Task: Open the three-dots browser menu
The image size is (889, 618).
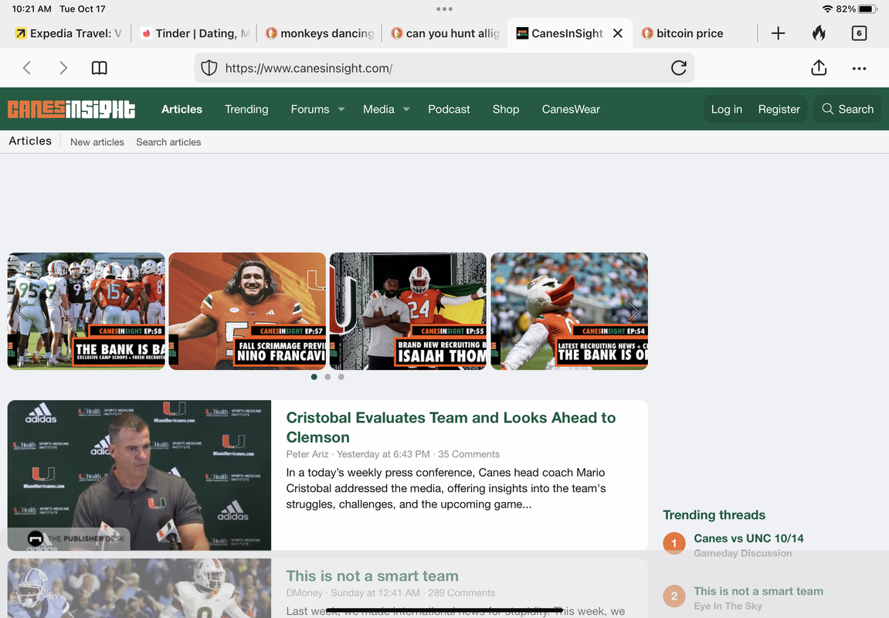Action: coord(859,68)
